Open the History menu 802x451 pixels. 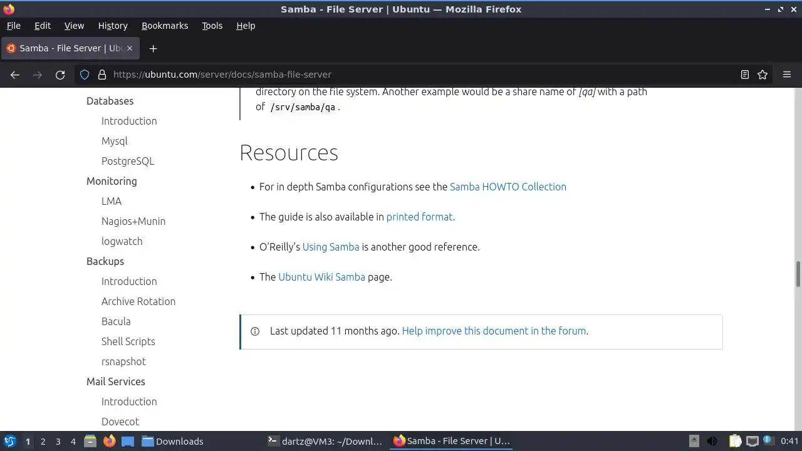(x=113, y=26)
